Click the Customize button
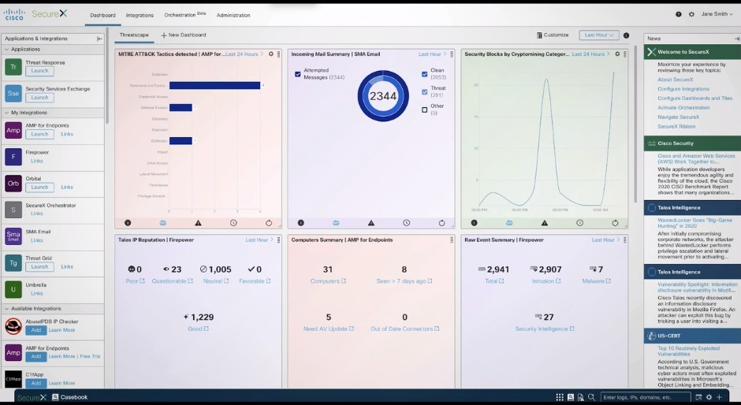Screen dimensions: 741x405 tap(553, 35)
